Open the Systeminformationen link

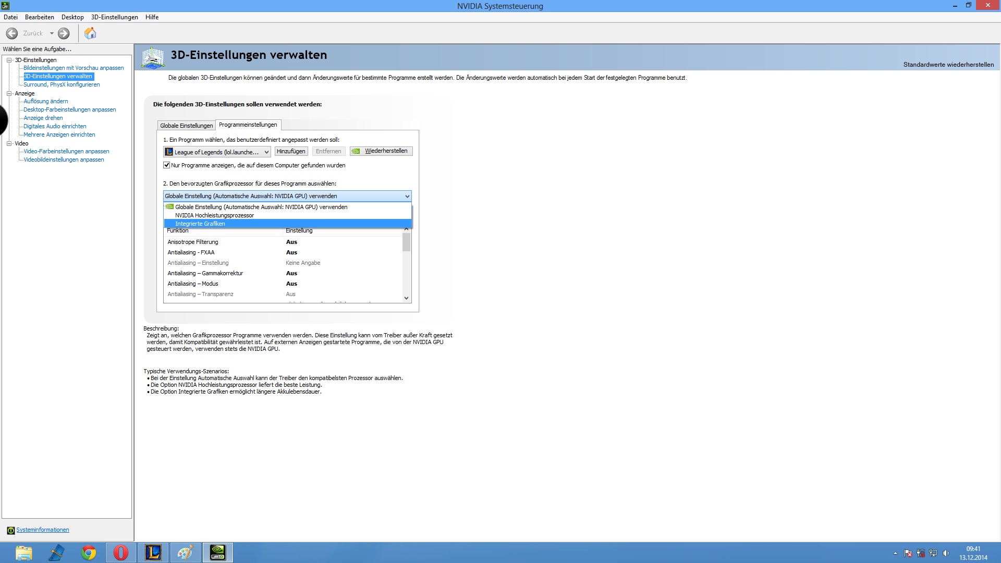point(42,530)
